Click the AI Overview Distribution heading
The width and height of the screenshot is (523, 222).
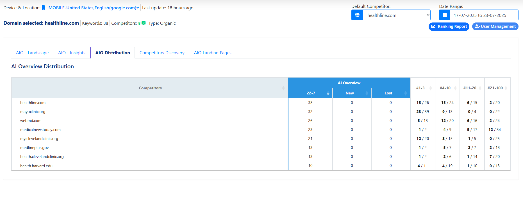(x=43, y=66)
